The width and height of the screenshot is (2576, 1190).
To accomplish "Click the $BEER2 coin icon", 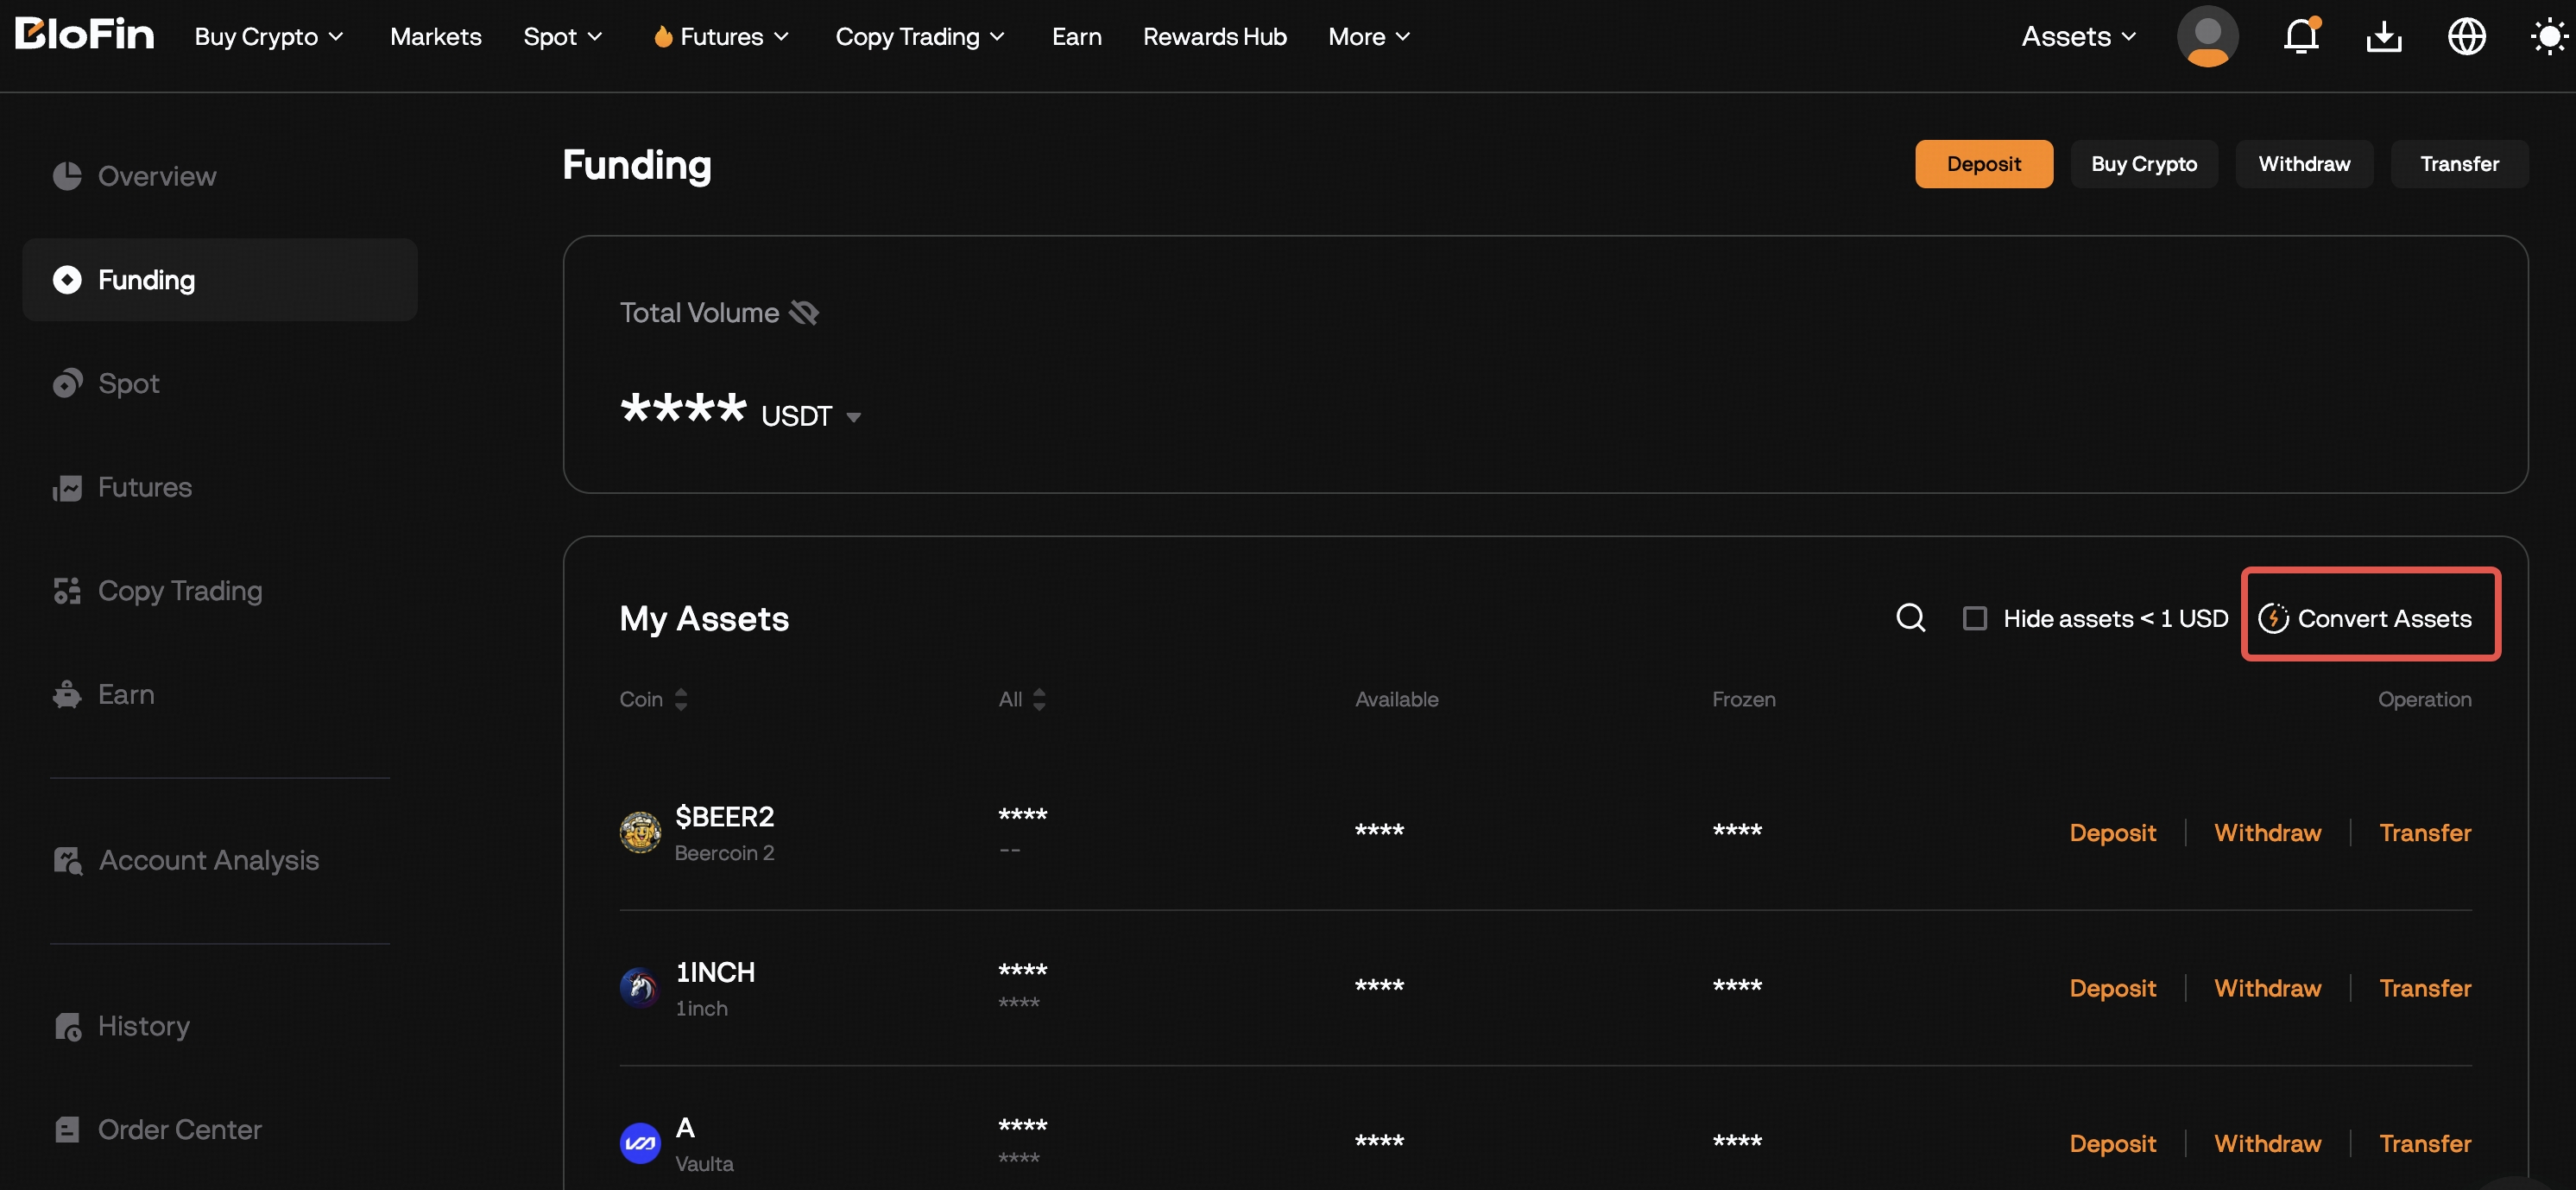I will pos(640,832).
